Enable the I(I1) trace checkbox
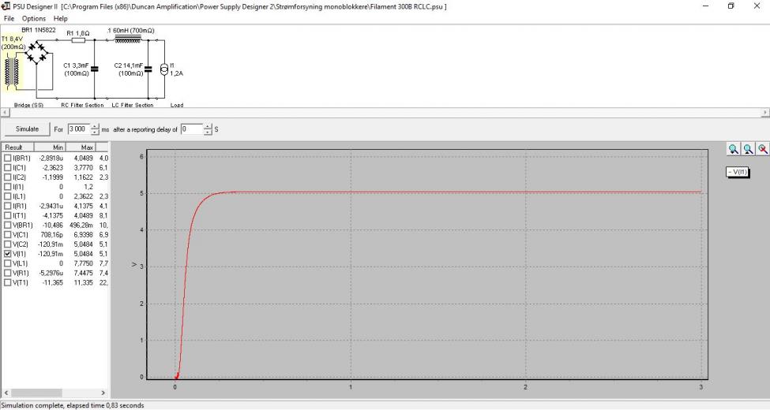770x410 pixels. tap(7, 187)
